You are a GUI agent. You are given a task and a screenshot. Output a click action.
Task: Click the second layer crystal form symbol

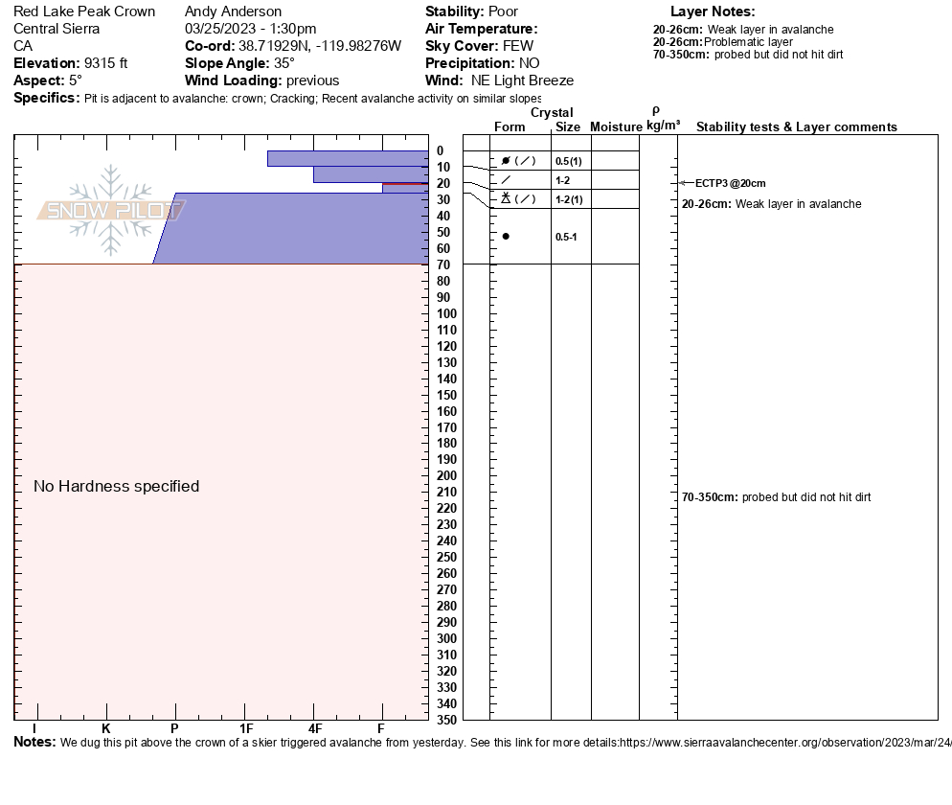click(506, 180)
